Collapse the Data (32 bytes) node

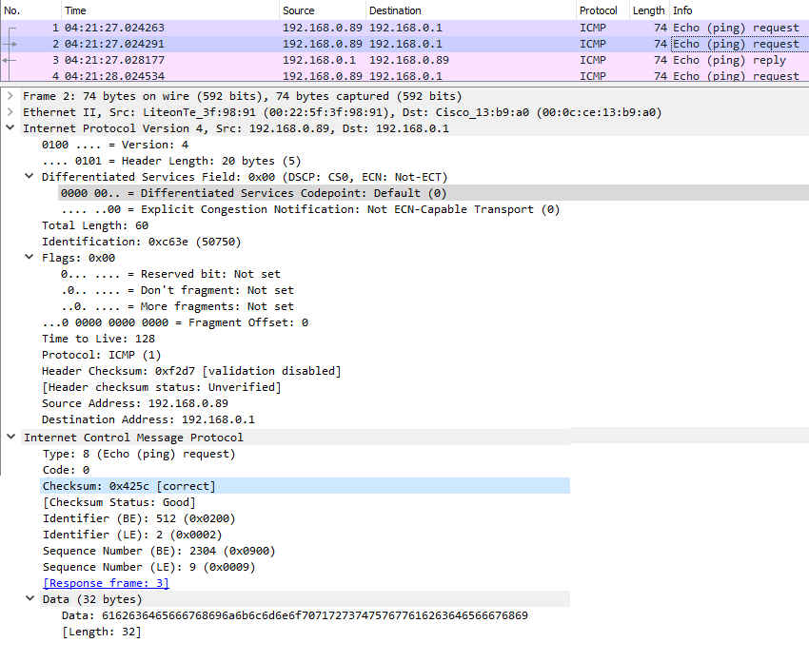coord(30,599)
